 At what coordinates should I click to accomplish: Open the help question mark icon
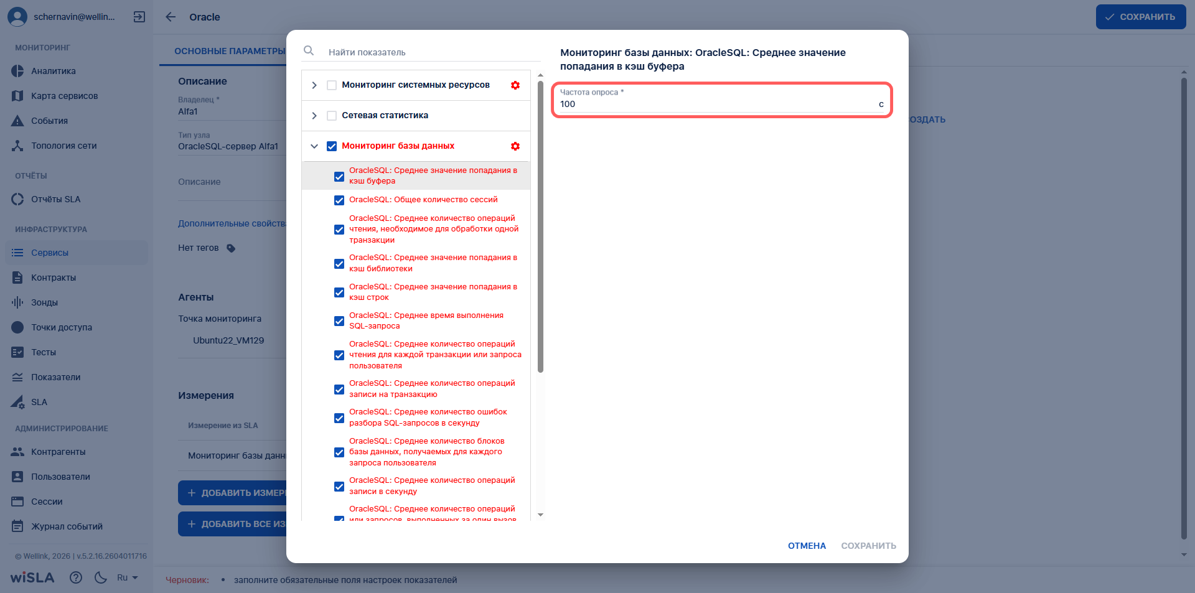pos(76,577)
